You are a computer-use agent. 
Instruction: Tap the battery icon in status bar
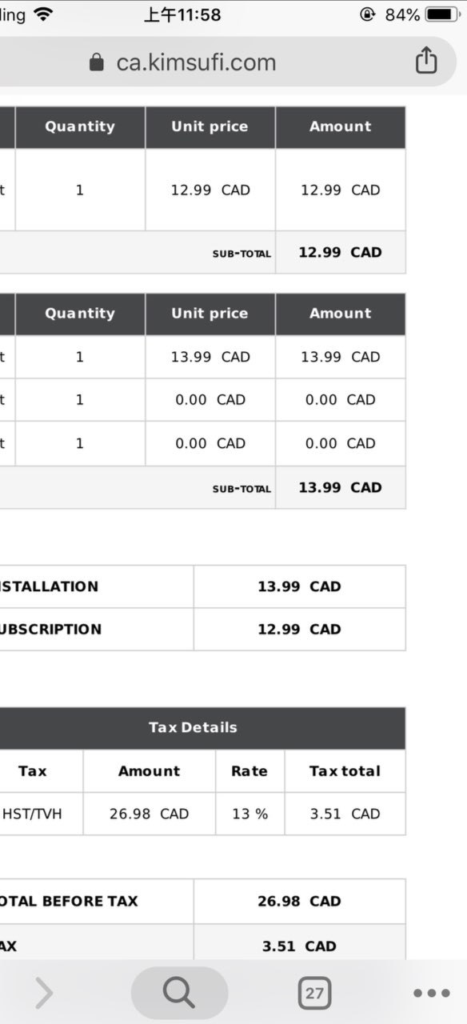pyautogui.click(x=442, y=14)
